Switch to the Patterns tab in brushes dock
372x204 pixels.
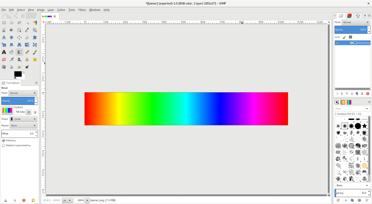(x=343, y=102)
